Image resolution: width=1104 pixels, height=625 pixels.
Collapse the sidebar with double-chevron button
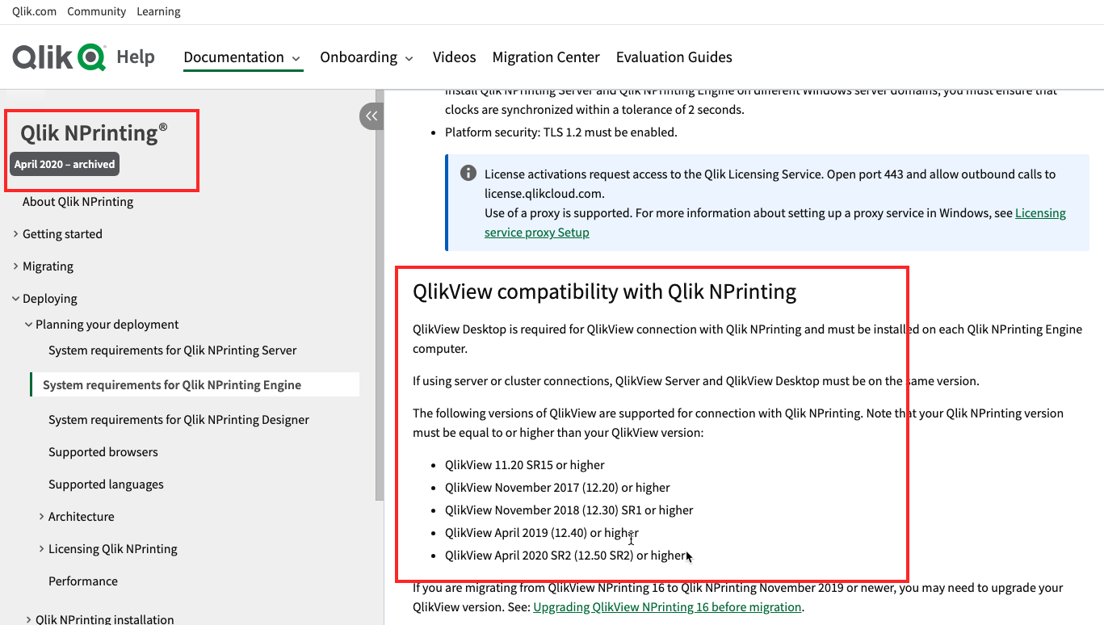click(x=371, y=116)
